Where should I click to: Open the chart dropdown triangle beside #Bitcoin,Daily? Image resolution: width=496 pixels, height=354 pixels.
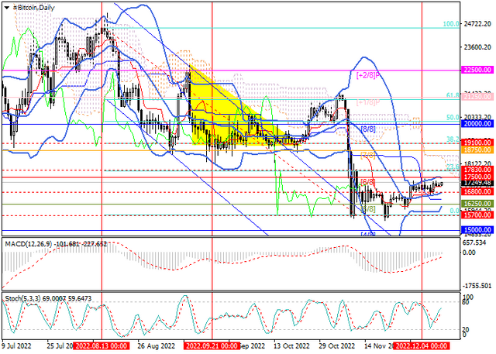pyautogui.click(x=7, y=8)
